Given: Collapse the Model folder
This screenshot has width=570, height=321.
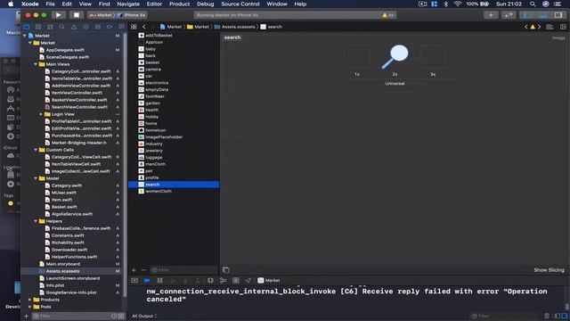Looking at the screenshot, I should coord(36,178).
